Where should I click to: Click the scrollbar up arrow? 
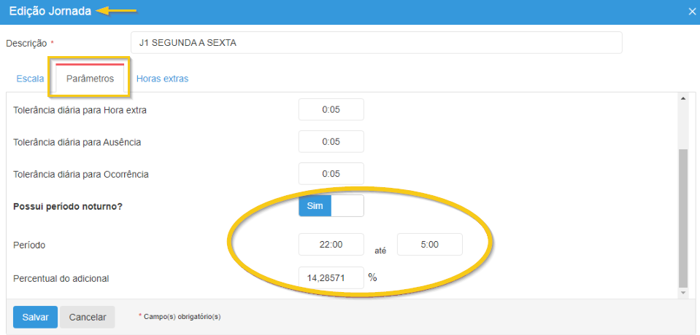pos(682,98)
